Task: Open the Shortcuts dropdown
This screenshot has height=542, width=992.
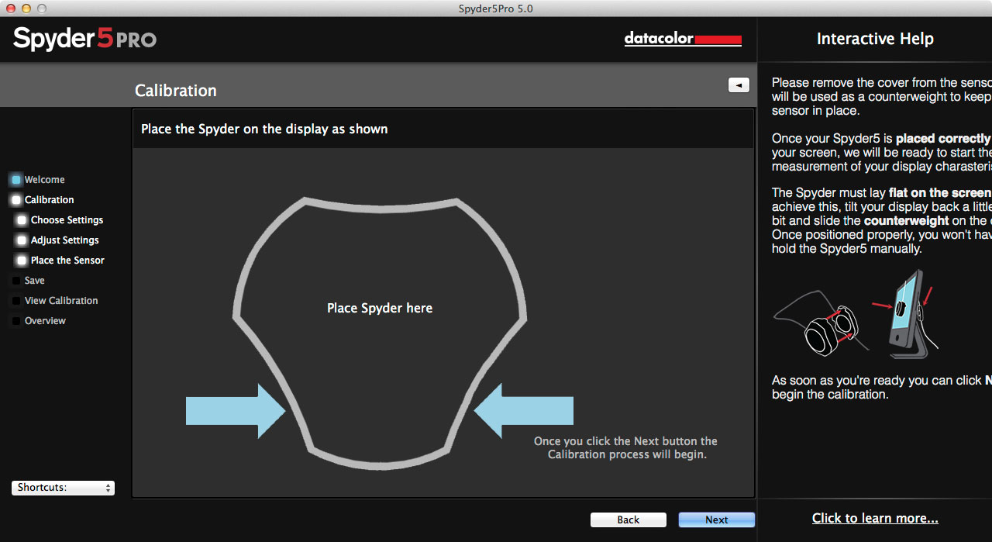Action: pyautogui.click(x=63, y=488)
